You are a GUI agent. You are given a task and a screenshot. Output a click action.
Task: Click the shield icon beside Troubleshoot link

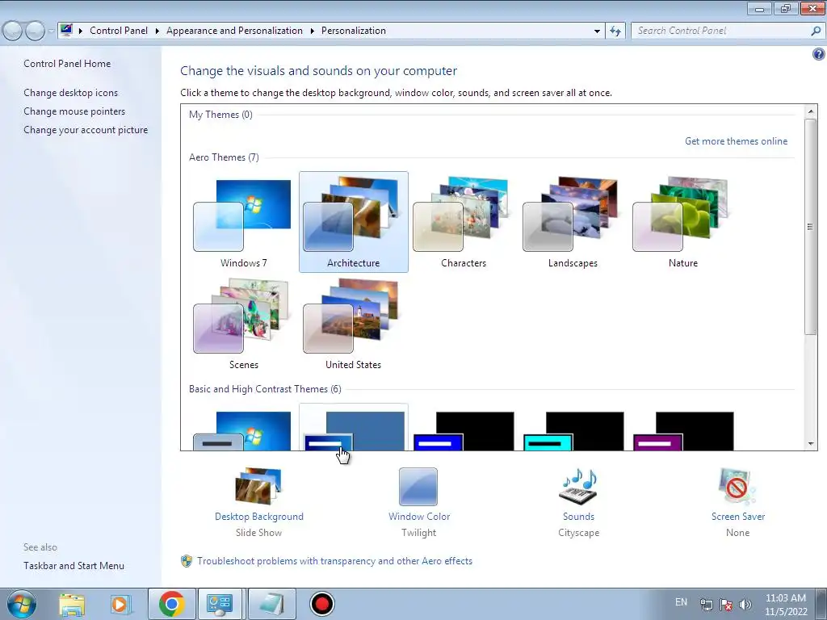click(x=187, y=561)
